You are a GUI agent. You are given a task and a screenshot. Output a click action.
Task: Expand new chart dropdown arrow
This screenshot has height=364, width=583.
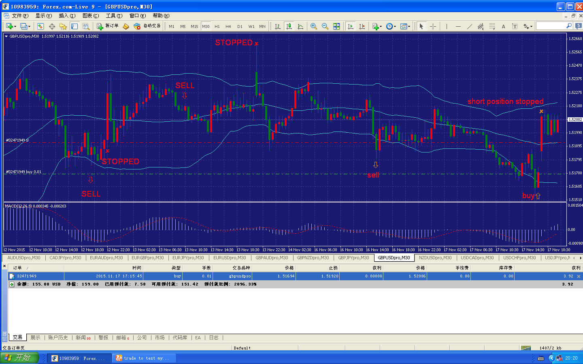[15, 26]
